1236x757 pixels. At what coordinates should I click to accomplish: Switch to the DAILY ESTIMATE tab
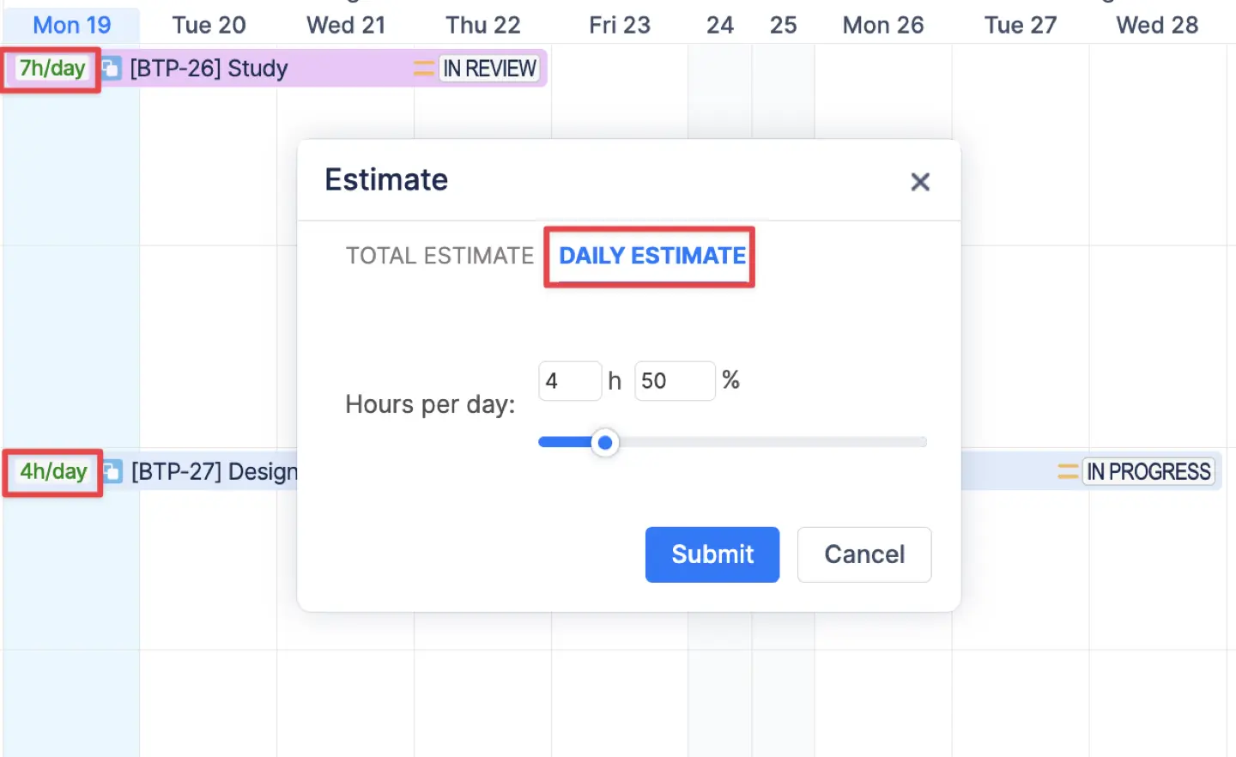point(650,256)
